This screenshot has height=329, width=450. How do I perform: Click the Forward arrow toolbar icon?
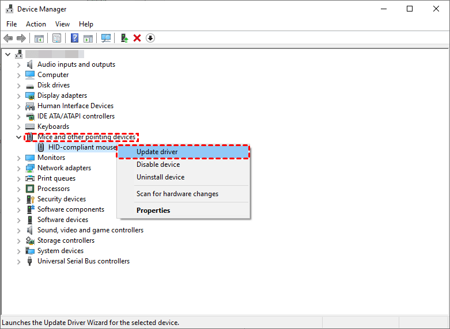click(21, 38)
